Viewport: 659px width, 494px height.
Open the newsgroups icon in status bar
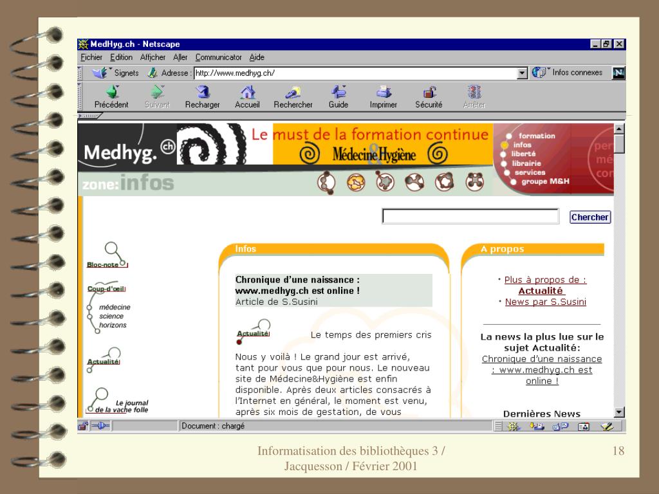(x=561, y=426)
